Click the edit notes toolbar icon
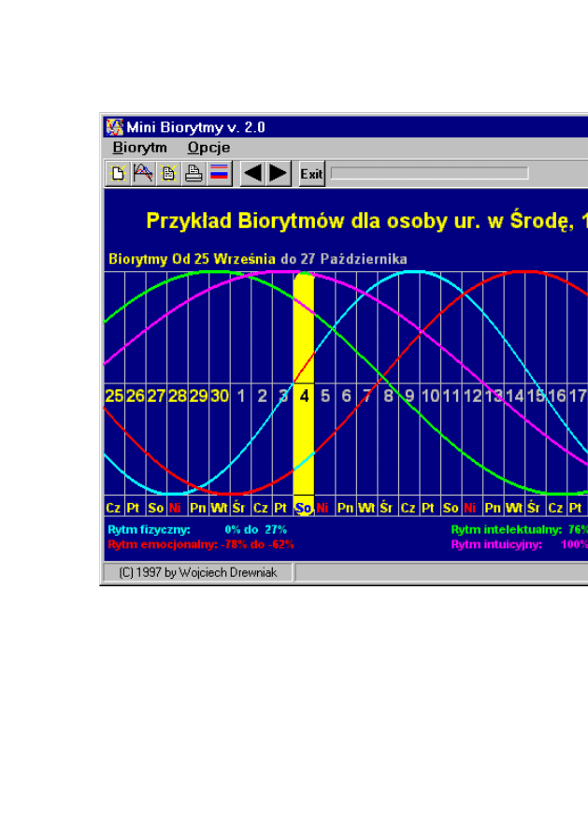Screen dimensions: 588x835 [168, 173]
